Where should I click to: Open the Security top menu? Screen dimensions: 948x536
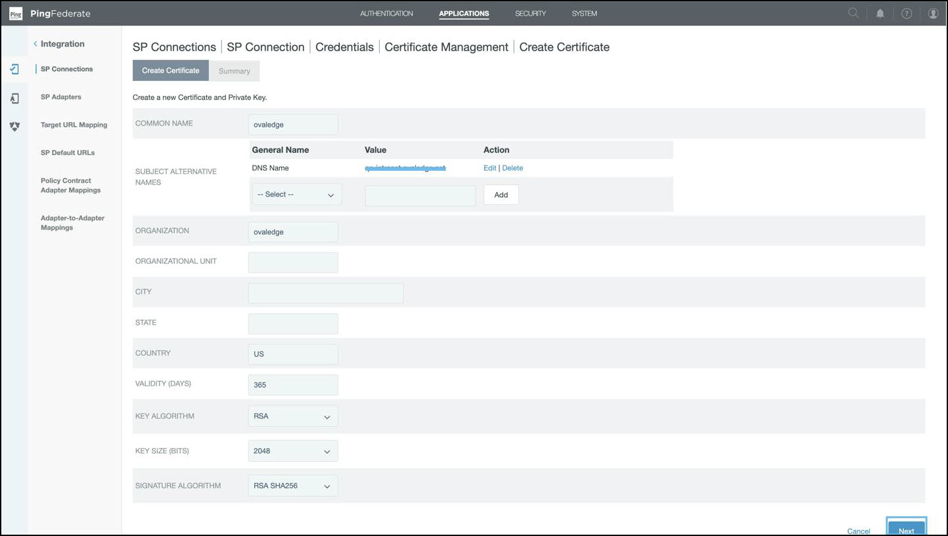(x=530, y=14)
